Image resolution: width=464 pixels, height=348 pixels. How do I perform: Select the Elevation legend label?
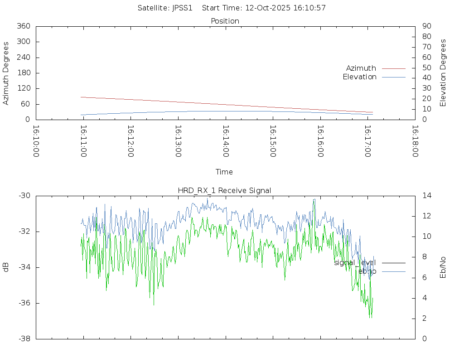(x=359, y=77)
